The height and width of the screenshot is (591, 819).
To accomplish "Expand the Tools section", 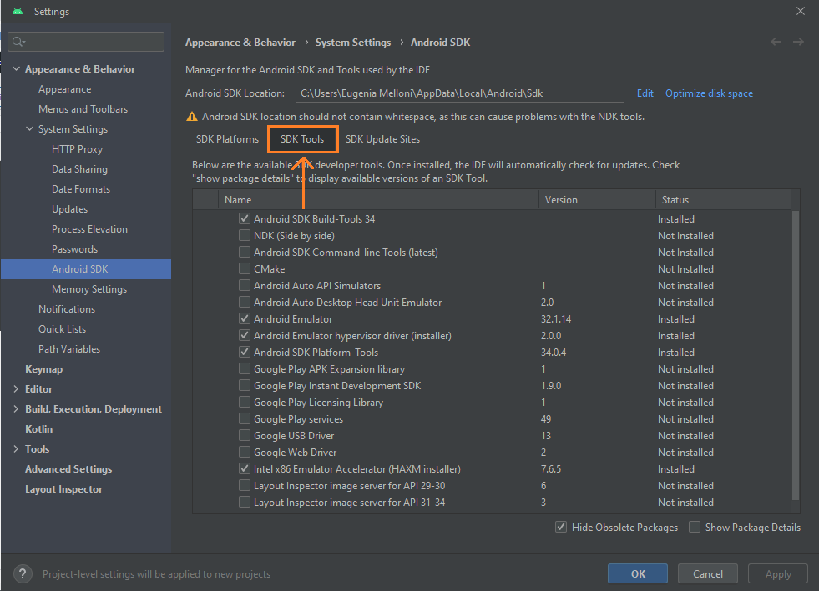I will 16,449.
